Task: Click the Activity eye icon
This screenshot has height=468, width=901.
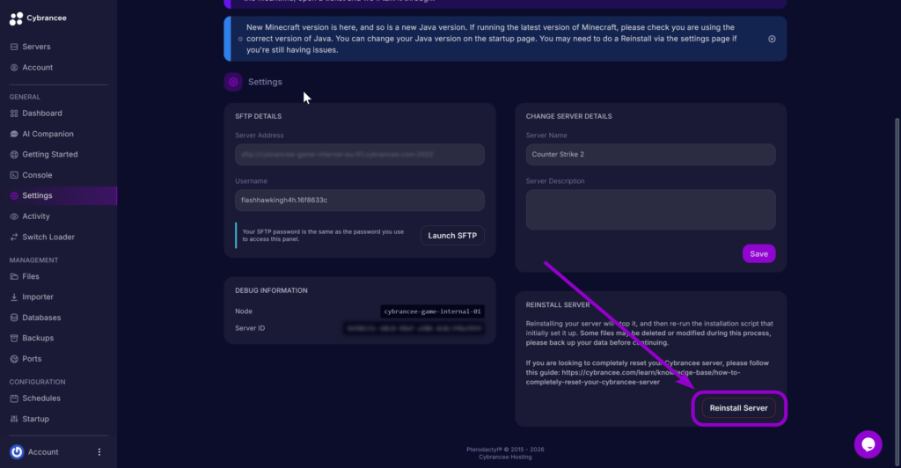Action: [14, 216]
